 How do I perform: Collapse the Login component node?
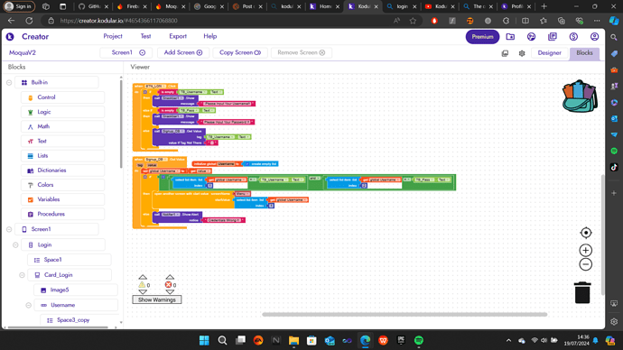(15, 244)
